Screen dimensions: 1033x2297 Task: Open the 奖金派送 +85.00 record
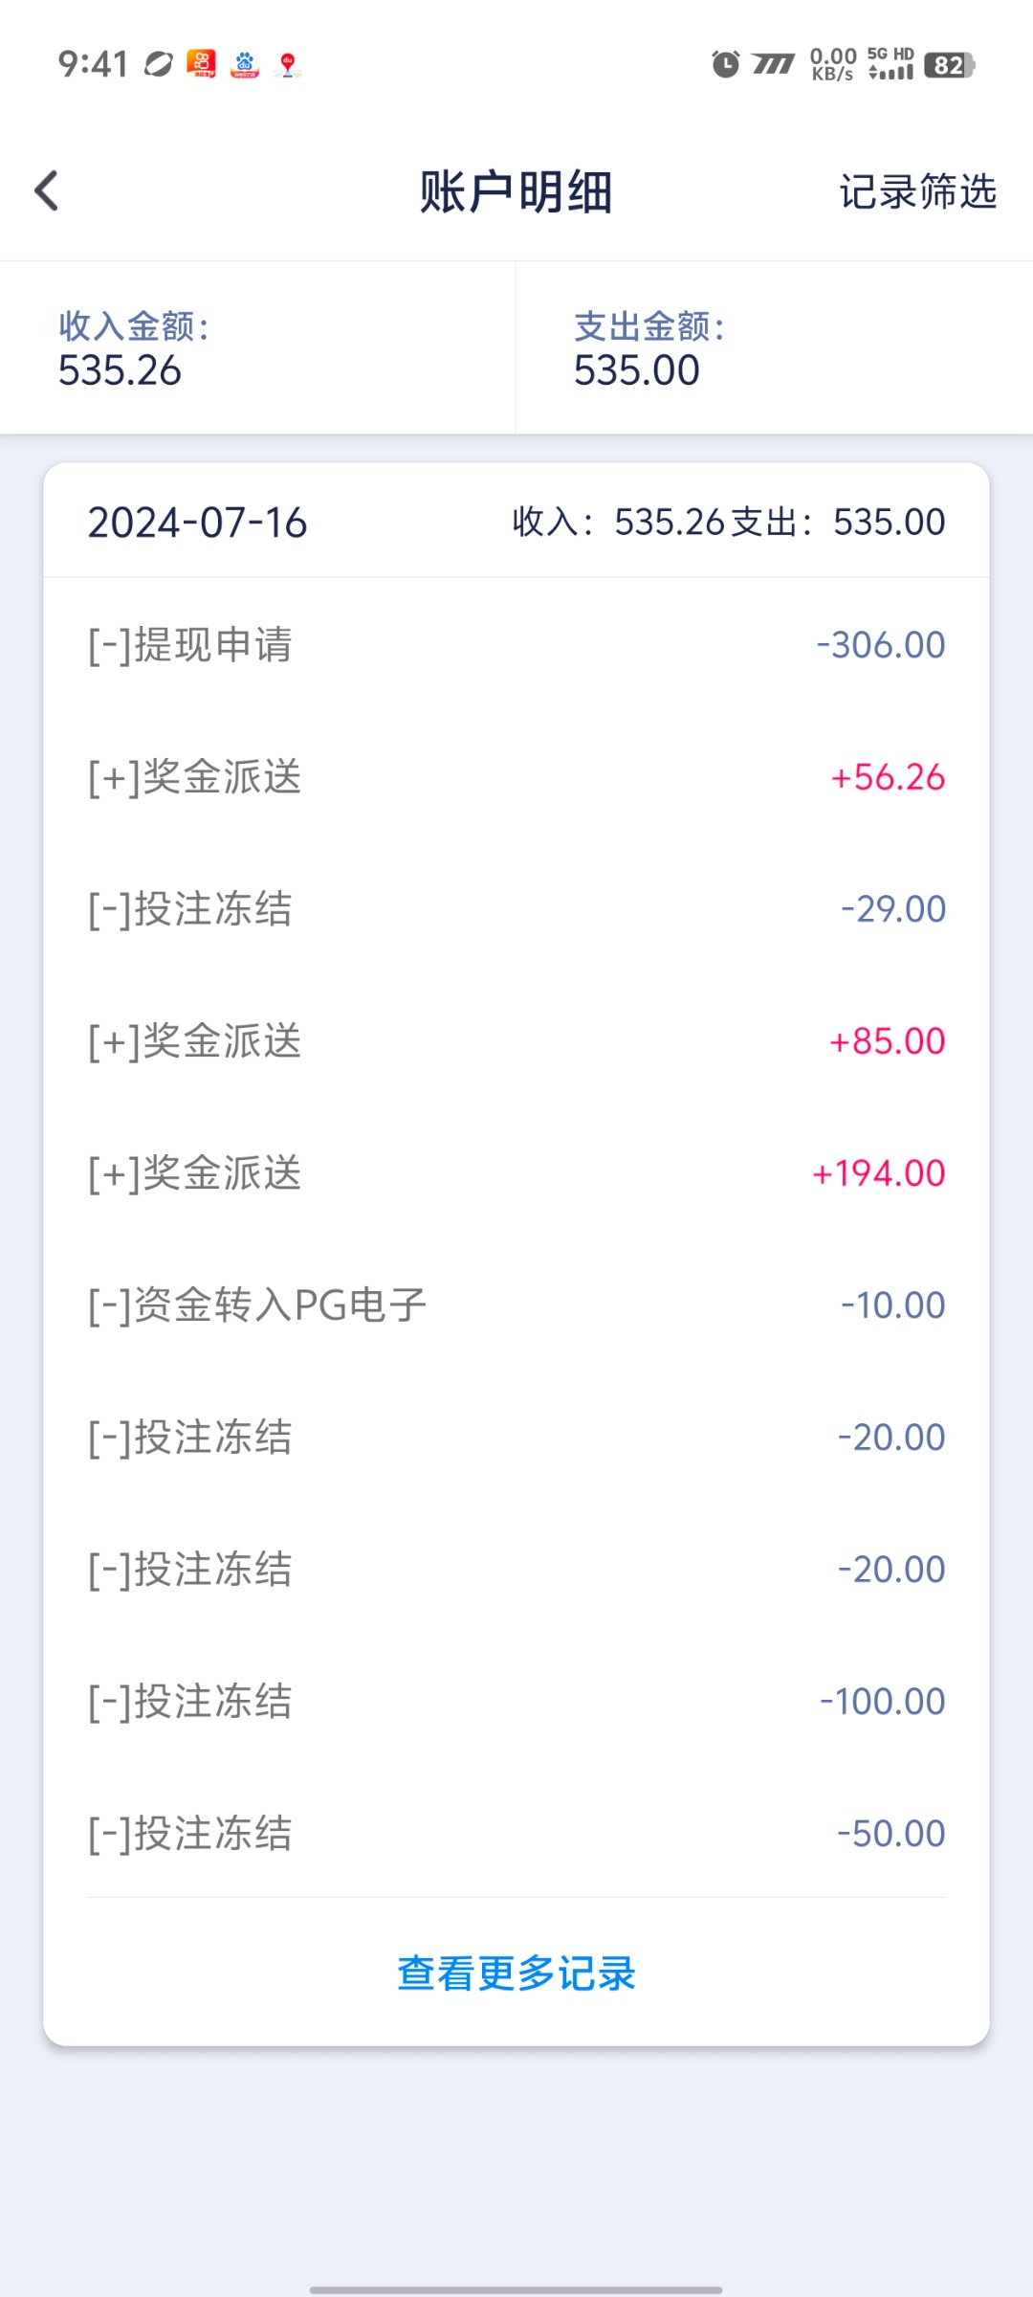516,1040
